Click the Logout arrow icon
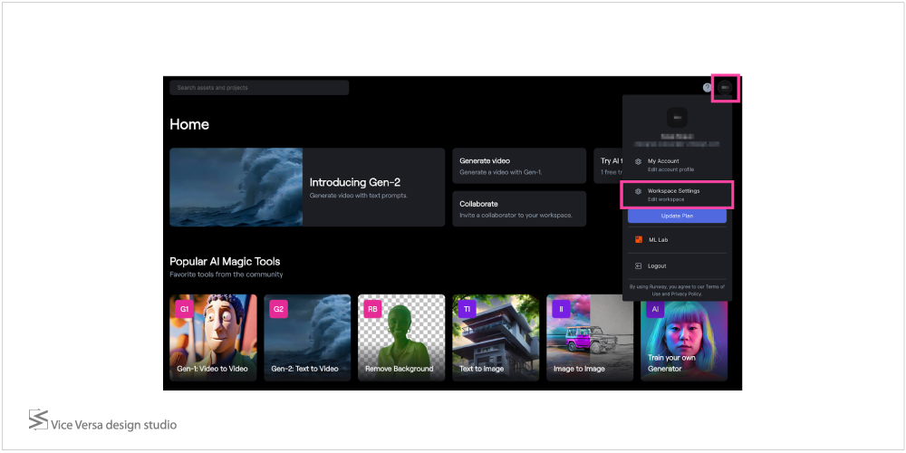This screenshot has width=906, height=453. [639, 266]
